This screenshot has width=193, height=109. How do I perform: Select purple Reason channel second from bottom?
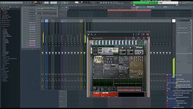tap(32, 43)
